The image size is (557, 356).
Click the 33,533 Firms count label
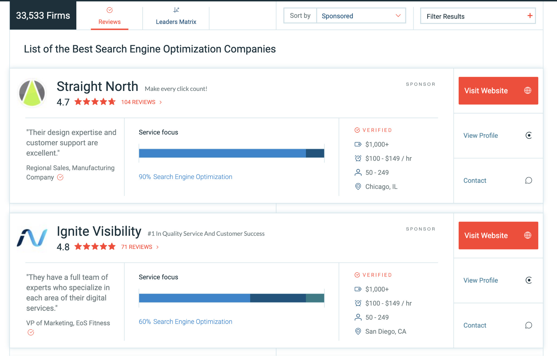(43, 16)
